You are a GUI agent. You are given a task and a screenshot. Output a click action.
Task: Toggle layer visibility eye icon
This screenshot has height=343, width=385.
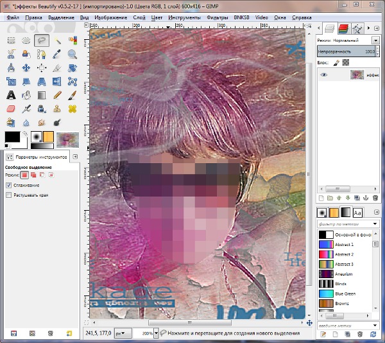324,75
